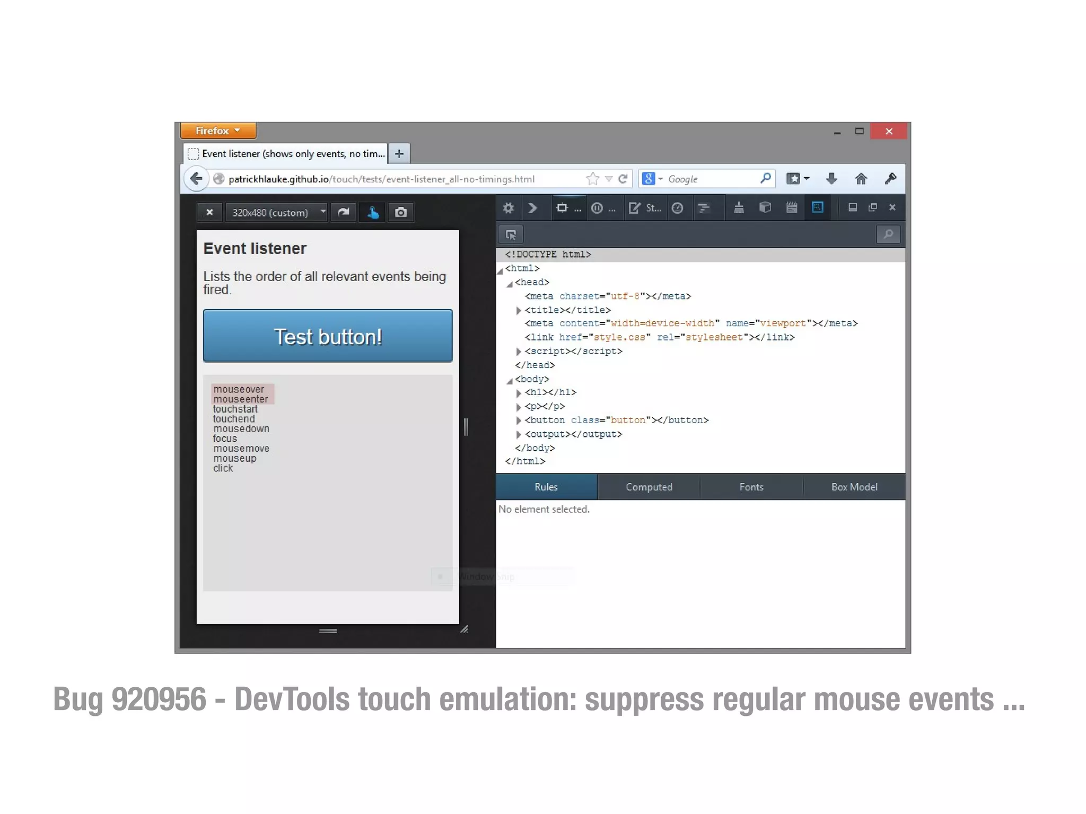Open the 3D view cube icon

click(765, 207)
